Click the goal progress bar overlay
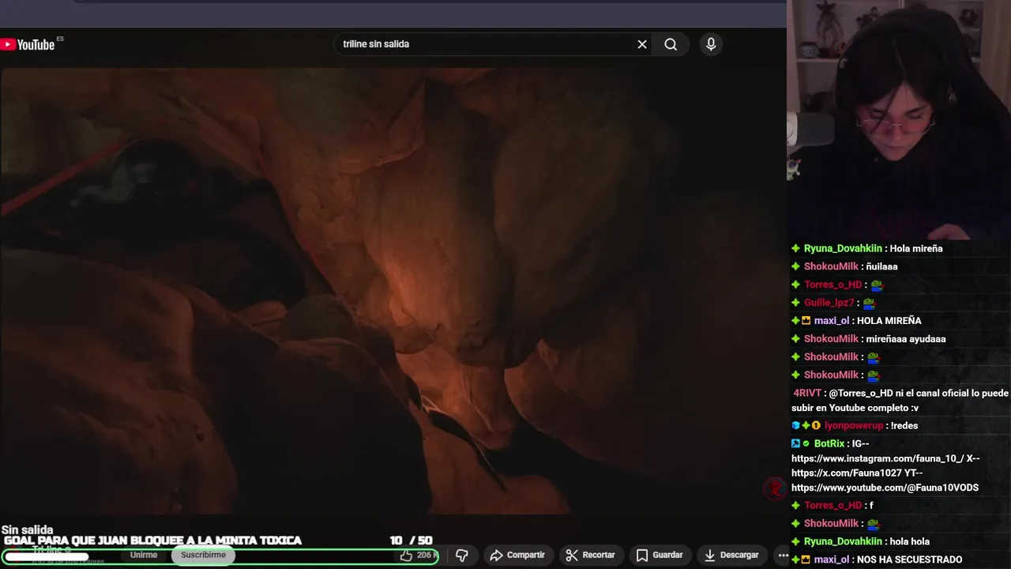Image resolution: width=1011 pixels, height=569 pixels. tap(220, 557)
